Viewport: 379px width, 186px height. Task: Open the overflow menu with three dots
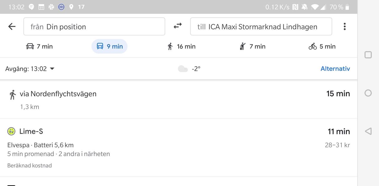[344, 26]
